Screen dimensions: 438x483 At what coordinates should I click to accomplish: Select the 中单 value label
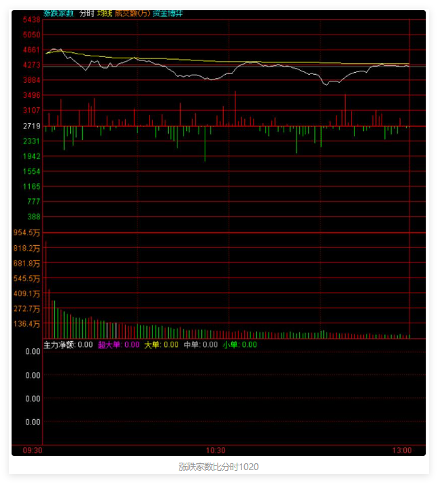[201, 344]
